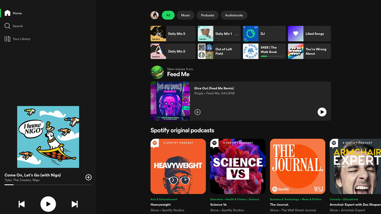This screenshot has width=381, height=214.
Task: Seek using the song progress bar
Action: coord(48,185)
